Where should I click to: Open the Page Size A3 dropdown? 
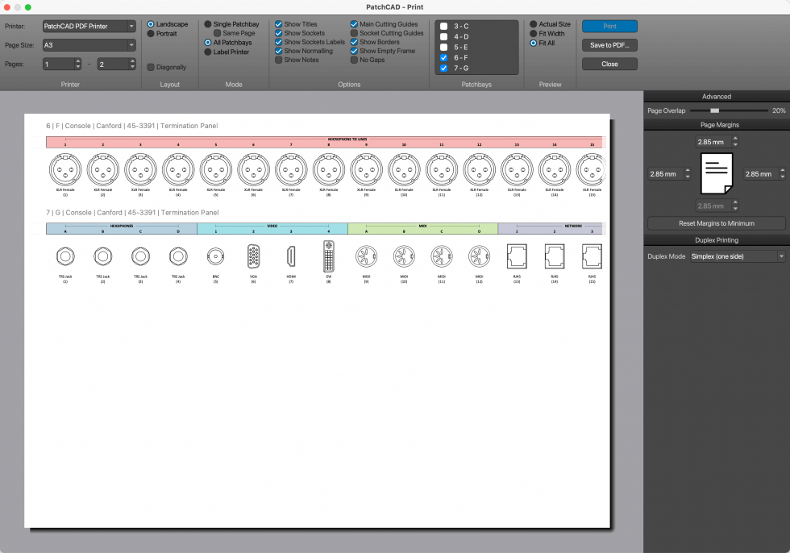point(89,45)
